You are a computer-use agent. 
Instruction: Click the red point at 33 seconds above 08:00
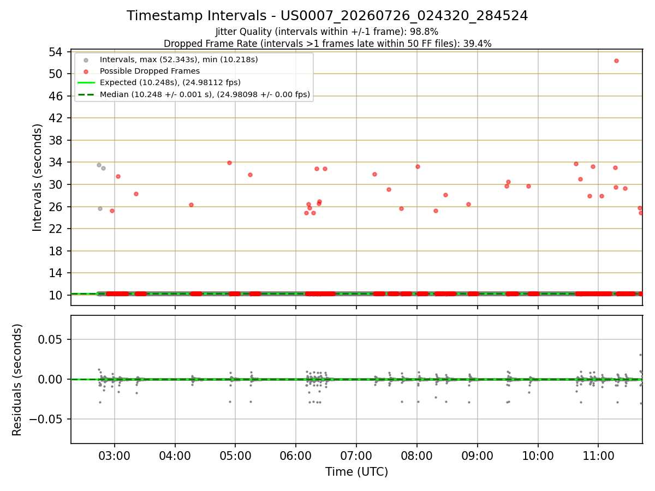[x=418, y=166]
